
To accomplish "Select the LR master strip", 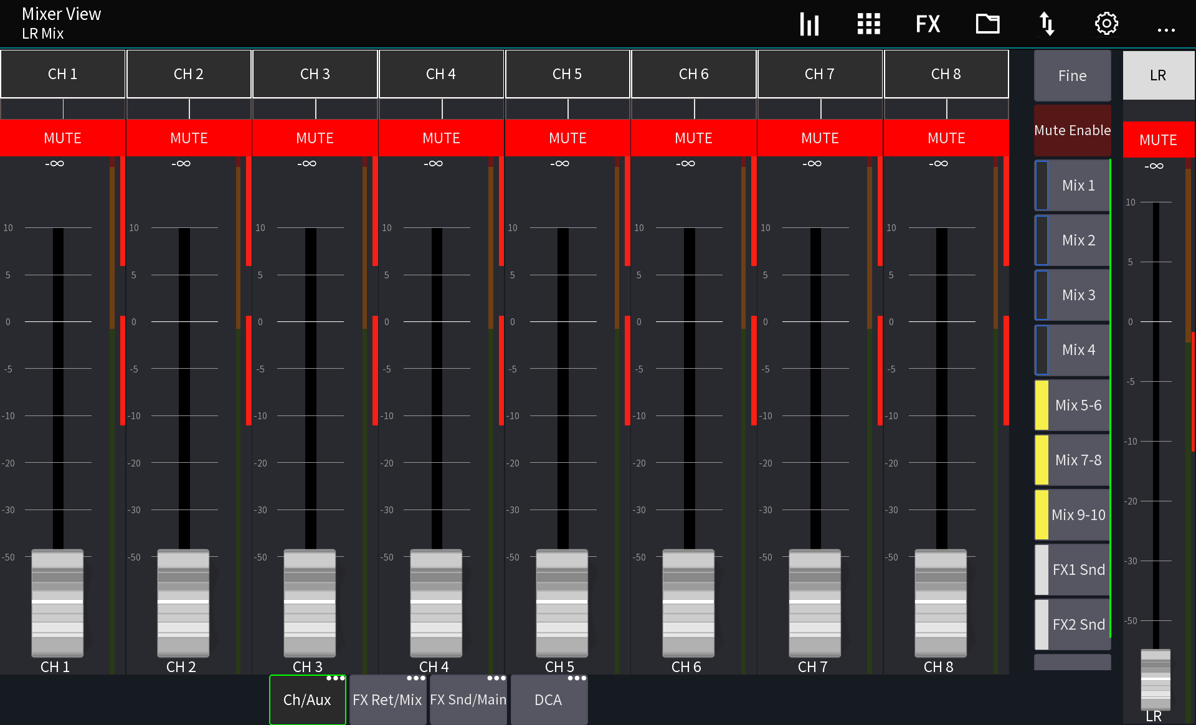I will pos(1158,75).
